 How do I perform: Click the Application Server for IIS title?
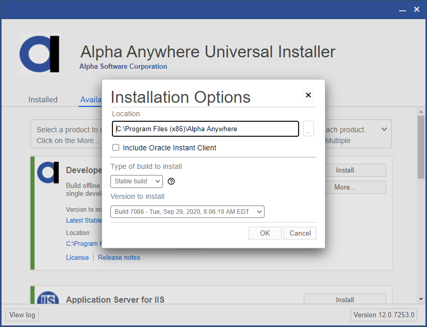pos(115,300)
